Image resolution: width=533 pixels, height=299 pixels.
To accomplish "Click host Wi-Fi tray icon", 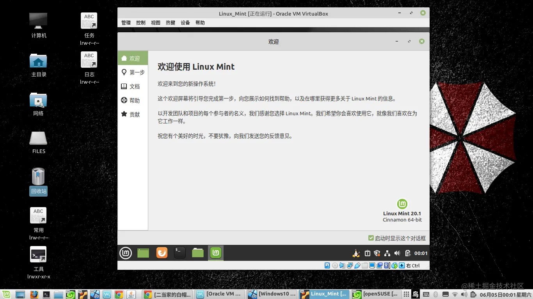I will click(455, 294).
